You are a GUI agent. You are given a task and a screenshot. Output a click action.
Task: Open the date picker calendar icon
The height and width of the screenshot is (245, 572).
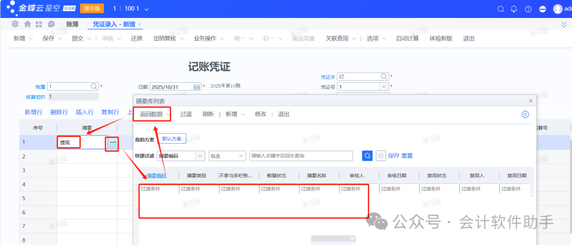[196, 86]
